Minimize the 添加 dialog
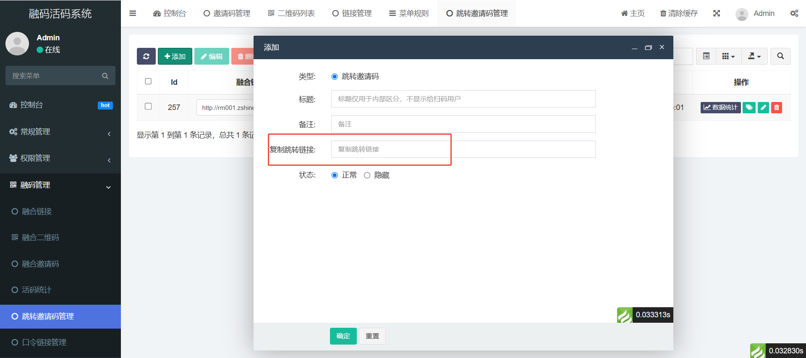Screen dimensions: 806x358 tap(635, 48)
